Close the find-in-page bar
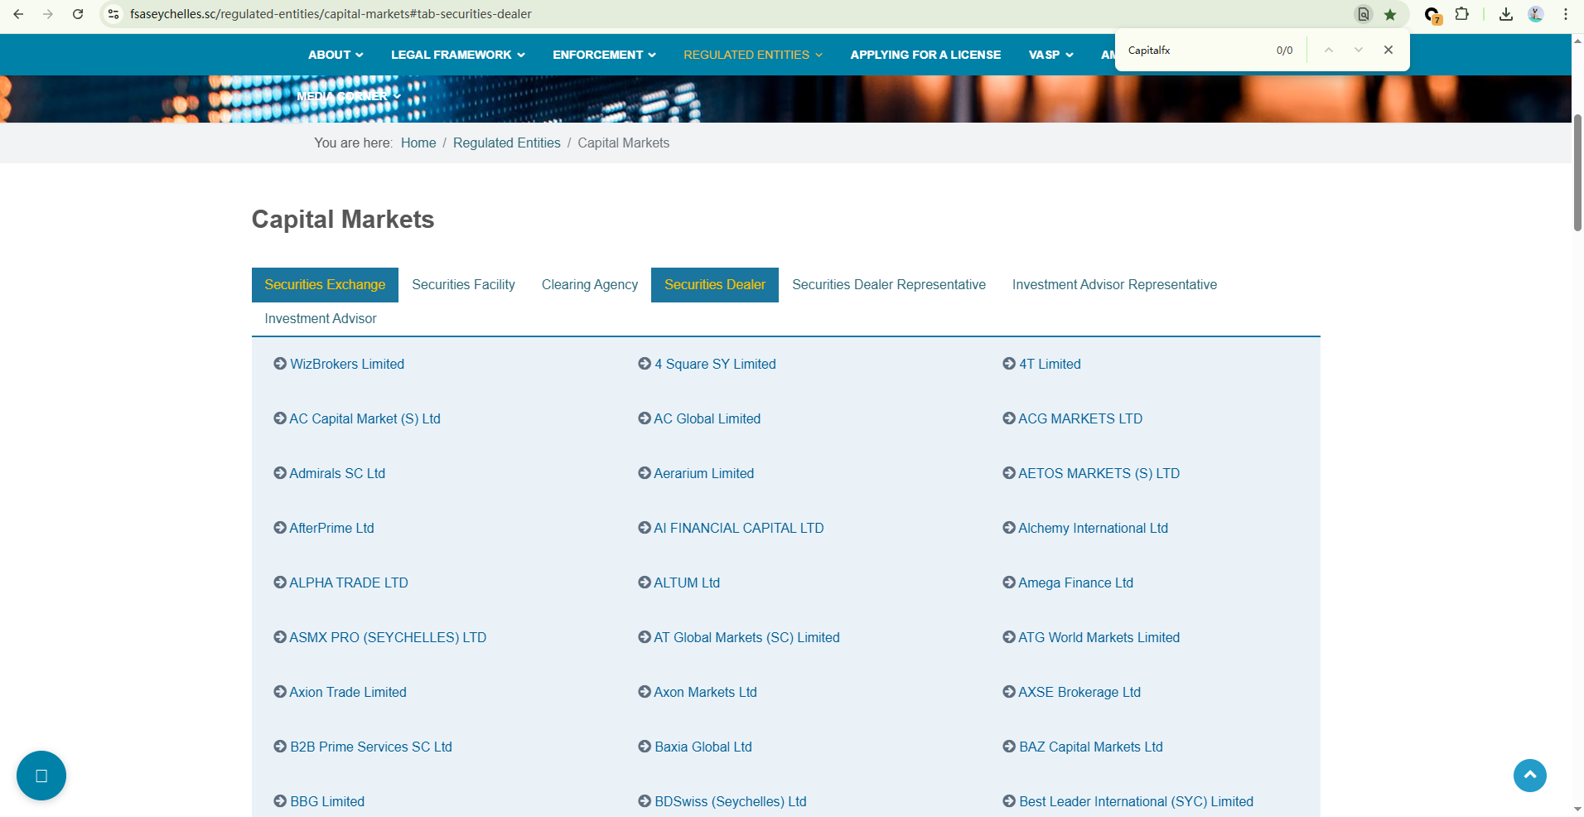Viewport: 1584px width, 817px height. click(1388, 50)
